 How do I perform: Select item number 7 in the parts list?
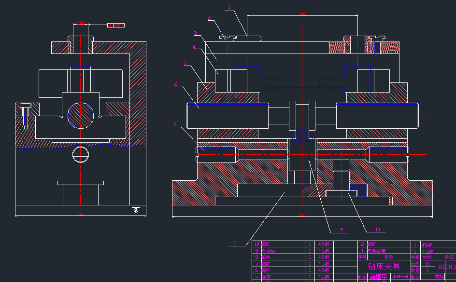[256, 264]
